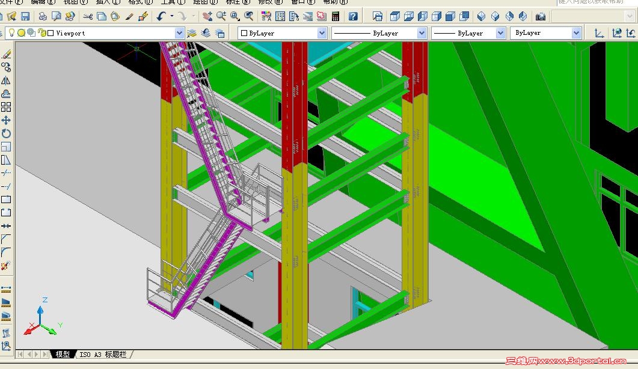Select the Offset tool
The height and width of the screenshot is (369, 638).
coord(6,94)
